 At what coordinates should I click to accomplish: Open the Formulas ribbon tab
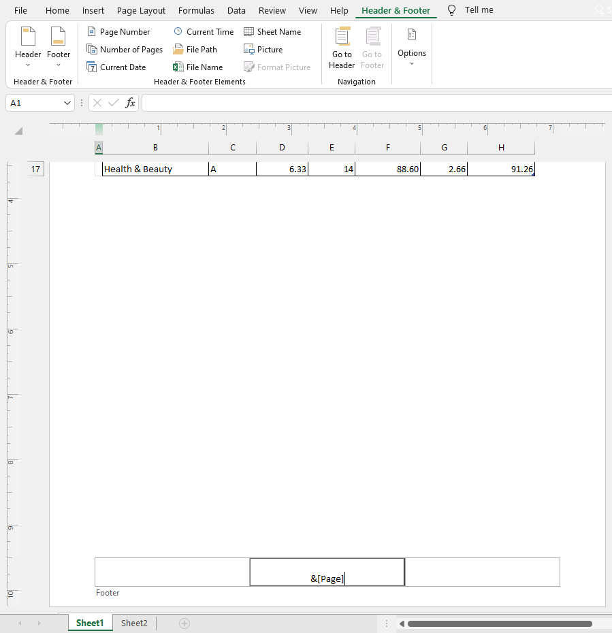196,10
